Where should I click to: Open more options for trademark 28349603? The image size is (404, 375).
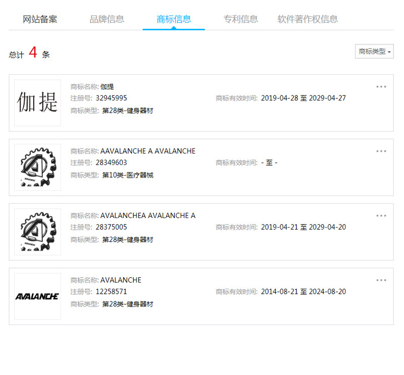pos(381,151)
